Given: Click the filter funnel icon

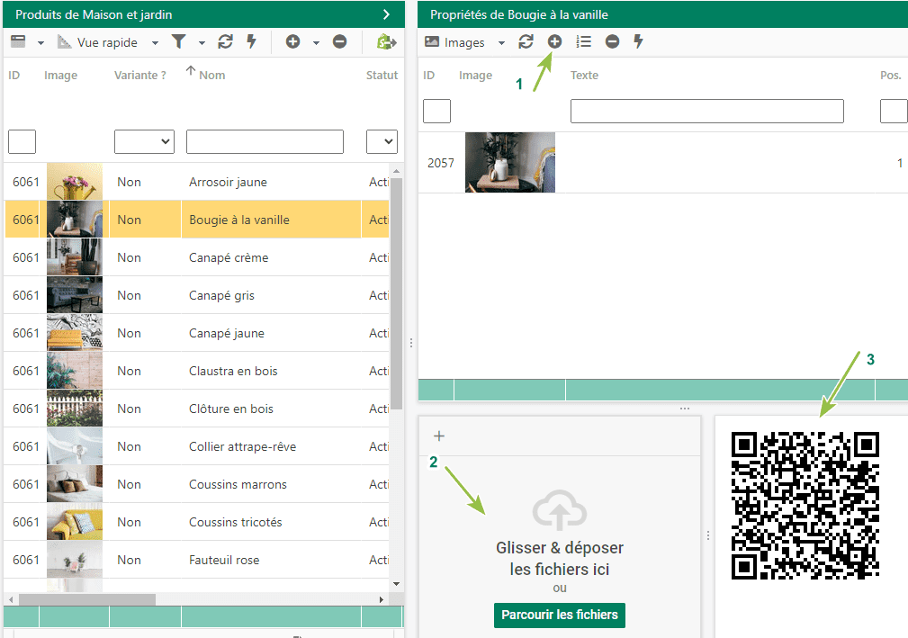Looking at the screenshot, I should click(x=178, y=41).
